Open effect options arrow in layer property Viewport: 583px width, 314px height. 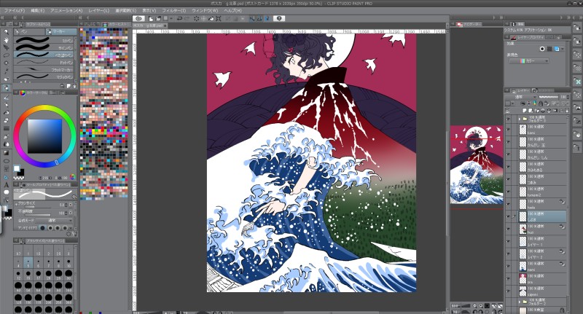(563, 49)
